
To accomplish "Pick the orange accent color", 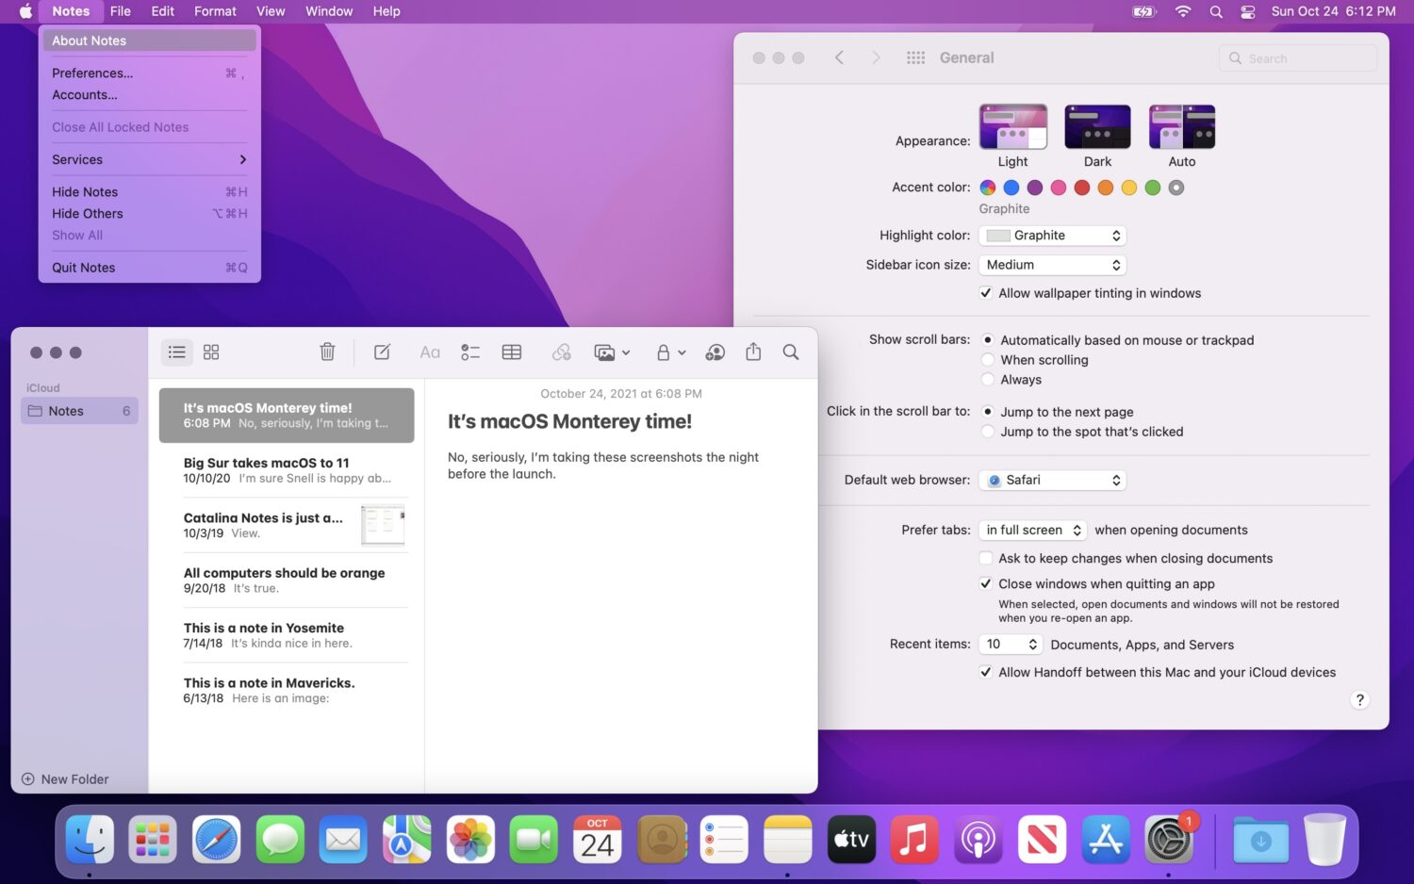I will (x=1106, y=188).
